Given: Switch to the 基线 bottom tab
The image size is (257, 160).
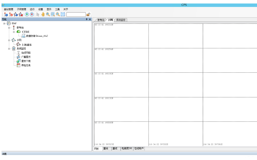Looking at the screenshot, I should [x=115, y=149].
